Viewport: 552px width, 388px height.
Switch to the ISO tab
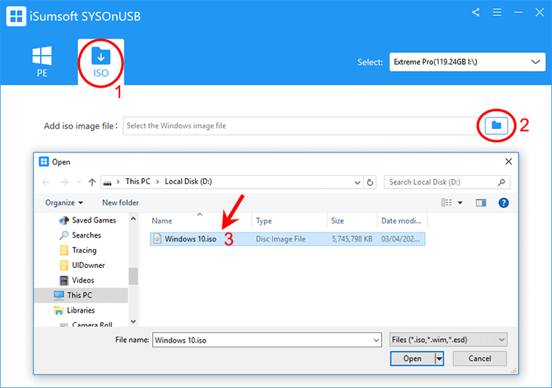(101, 62)
